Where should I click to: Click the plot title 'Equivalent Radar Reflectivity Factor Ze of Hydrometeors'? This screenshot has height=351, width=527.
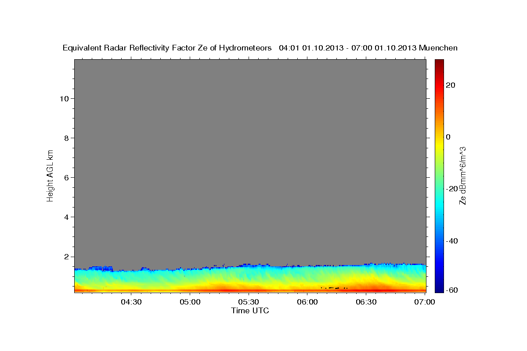point(167,48)
